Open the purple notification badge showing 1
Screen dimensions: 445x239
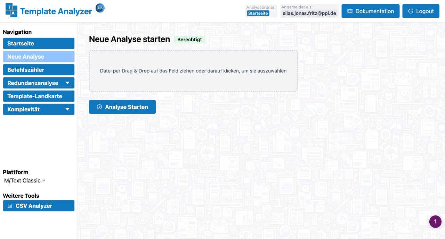click(x=435, y=222)
